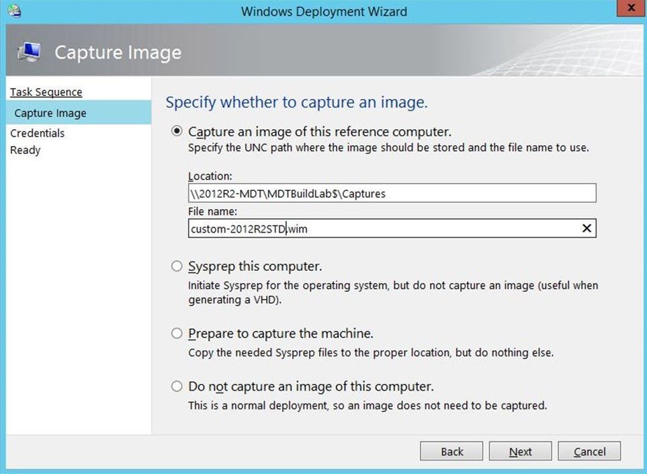Select the Ready step in sidebar
This screenshot has width=647, height=474.
tap(25, 150)
